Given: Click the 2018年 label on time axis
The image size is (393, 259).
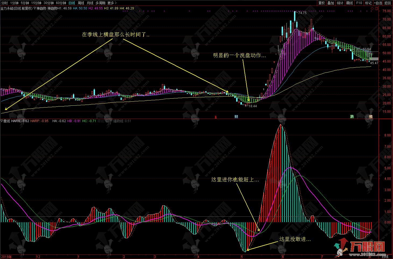Looking at the screenshot, I should click(6, 257).
